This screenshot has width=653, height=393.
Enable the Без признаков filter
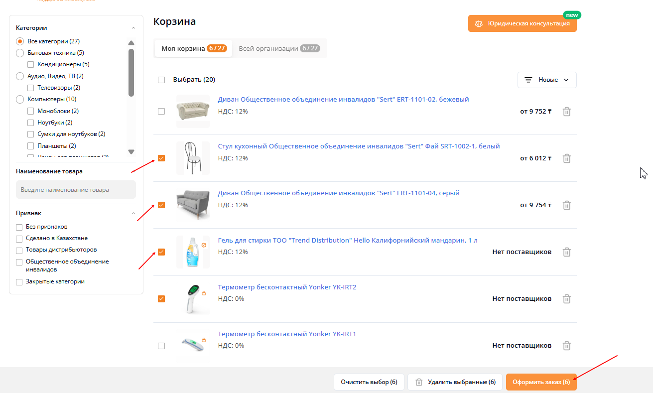click(19, 227)
